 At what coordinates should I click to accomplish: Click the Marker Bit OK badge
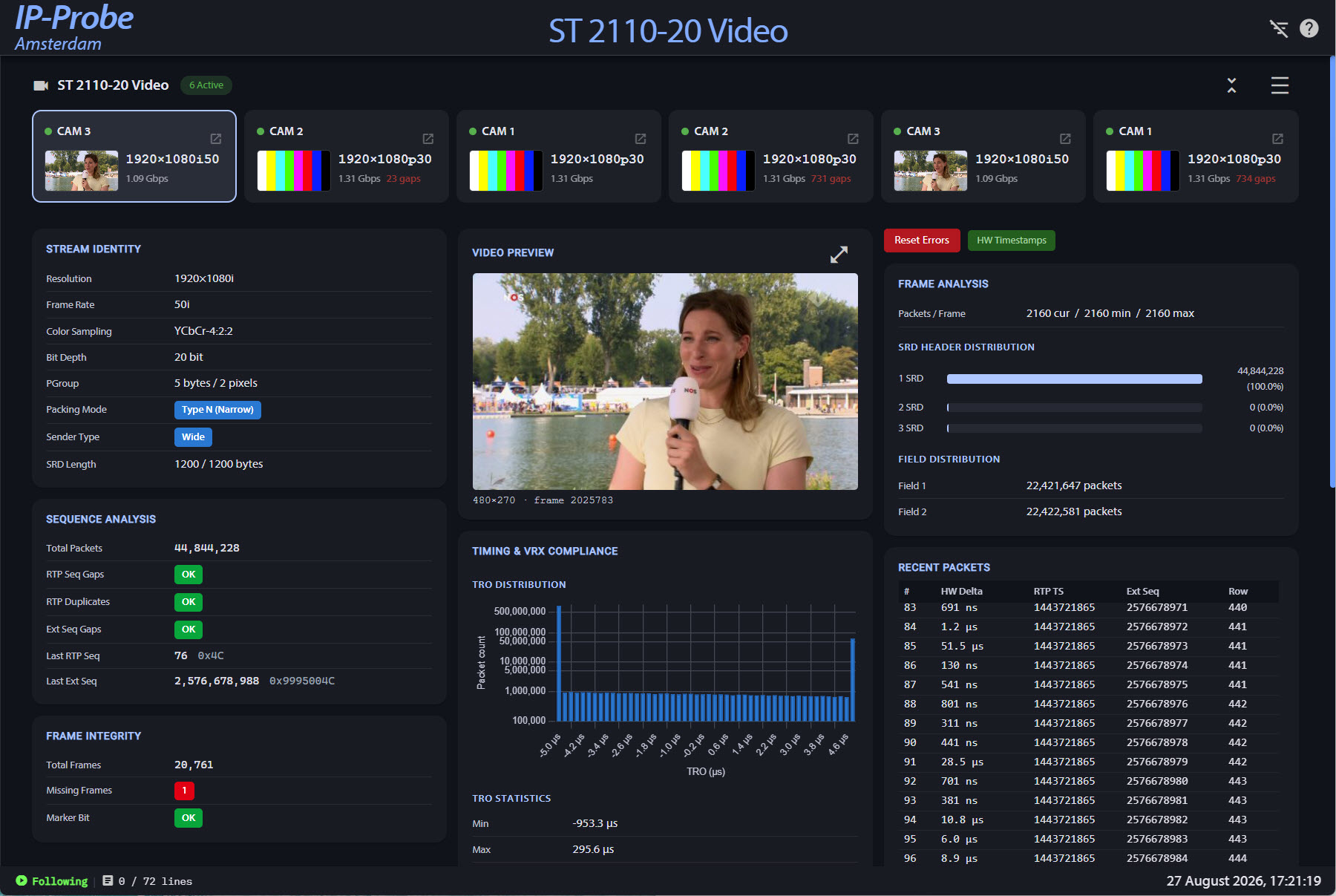pyautogui.click(x=189, y=818)
